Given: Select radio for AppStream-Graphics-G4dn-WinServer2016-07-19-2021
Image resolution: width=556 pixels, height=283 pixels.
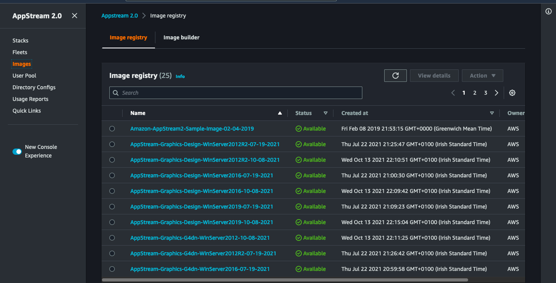Looking at the screenshot, I should pos(112,269).
